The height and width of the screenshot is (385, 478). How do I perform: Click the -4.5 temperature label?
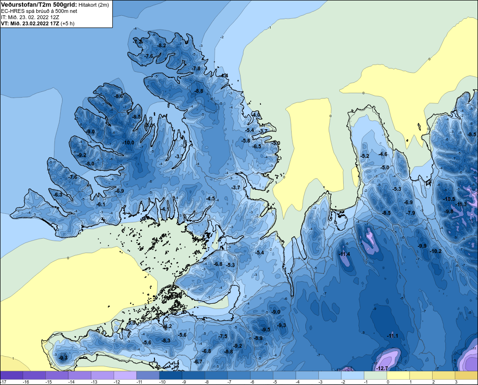210,198
